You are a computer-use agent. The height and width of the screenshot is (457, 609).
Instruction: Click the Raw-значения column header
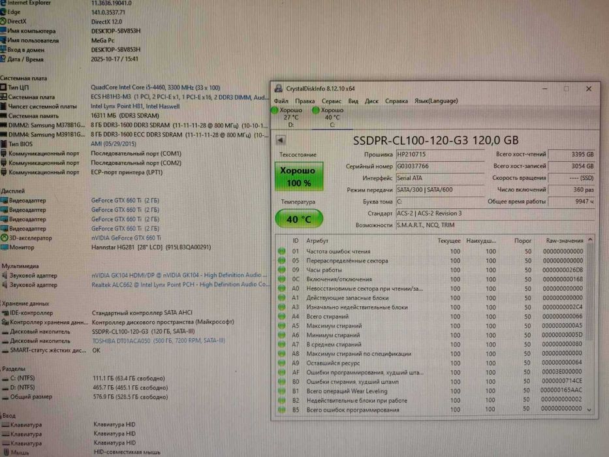click(x=565, y=241)
